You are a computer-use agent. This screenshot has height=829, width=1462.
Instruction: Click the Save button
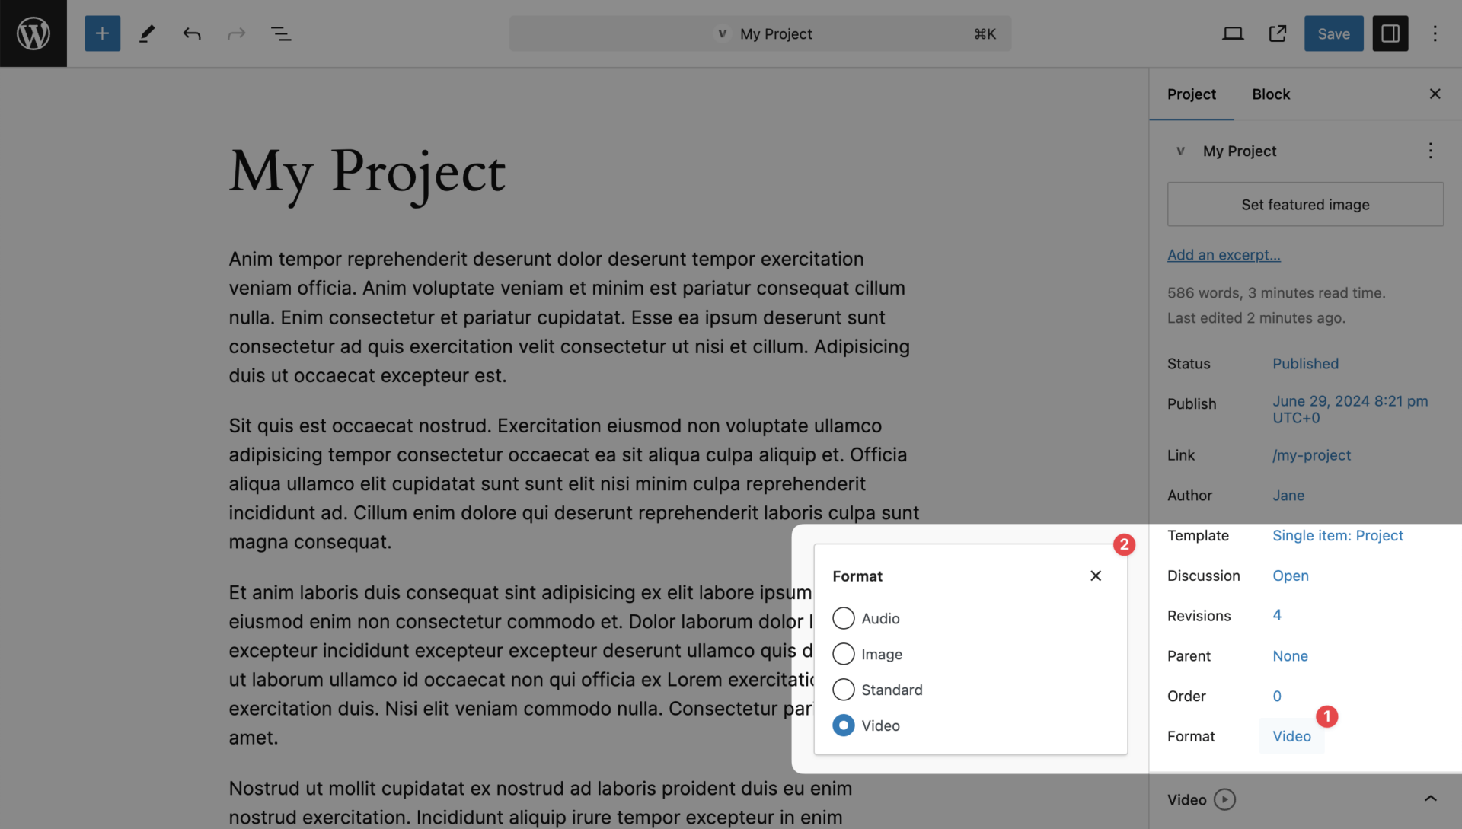click(1333, 33)
